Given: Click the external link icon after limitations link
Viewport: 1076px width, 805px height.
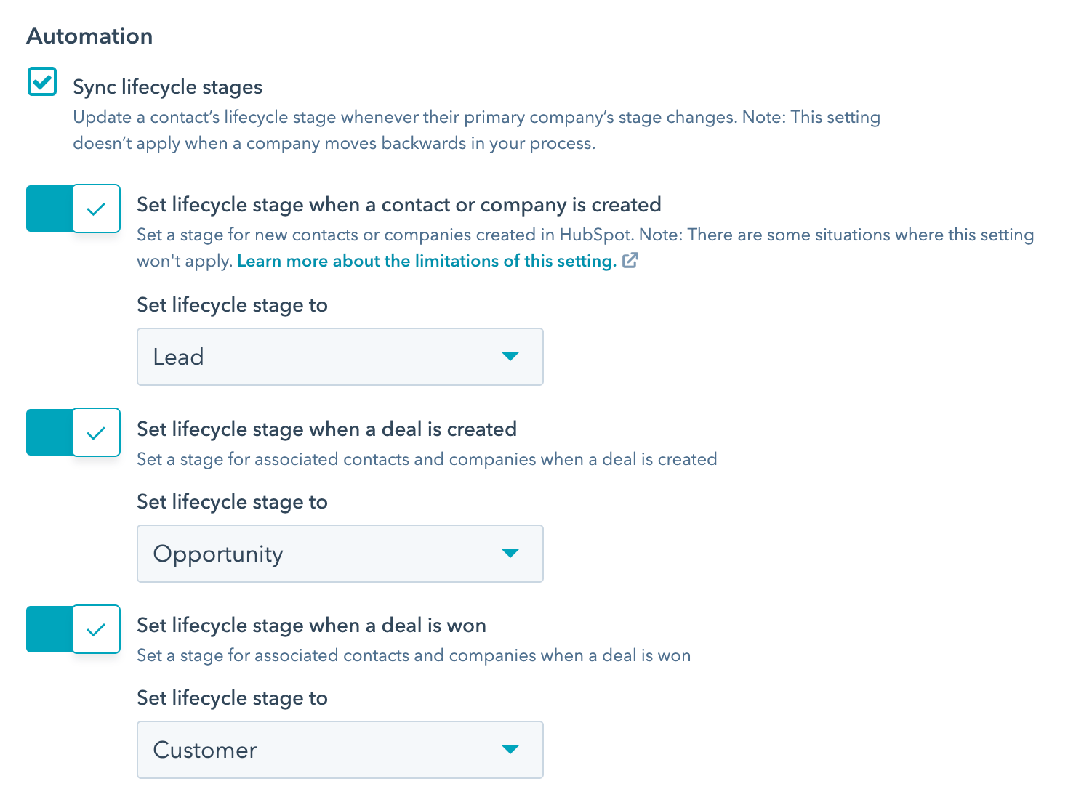Looking at the screenshot, I should coord(630,260).
